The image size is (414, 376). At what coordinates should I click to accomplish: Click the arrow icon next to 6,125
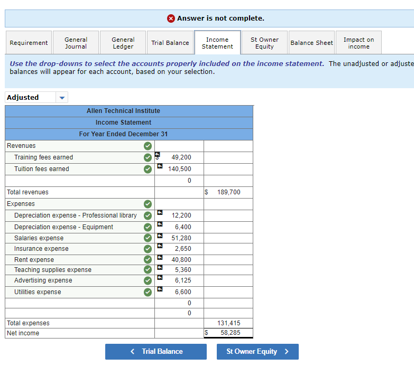160,277
